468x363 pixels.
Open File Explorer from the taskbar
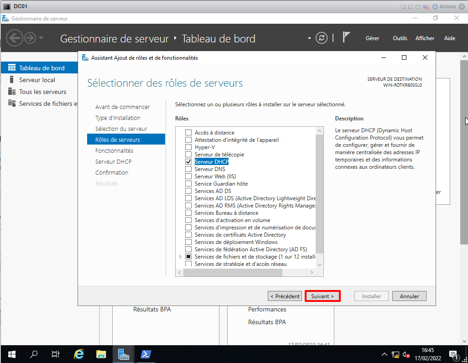click(101, 354)
